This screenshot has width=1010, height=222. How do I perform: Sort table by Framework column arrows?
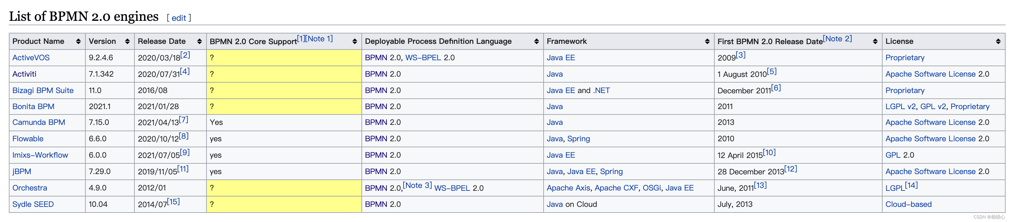tap(707, 41)
